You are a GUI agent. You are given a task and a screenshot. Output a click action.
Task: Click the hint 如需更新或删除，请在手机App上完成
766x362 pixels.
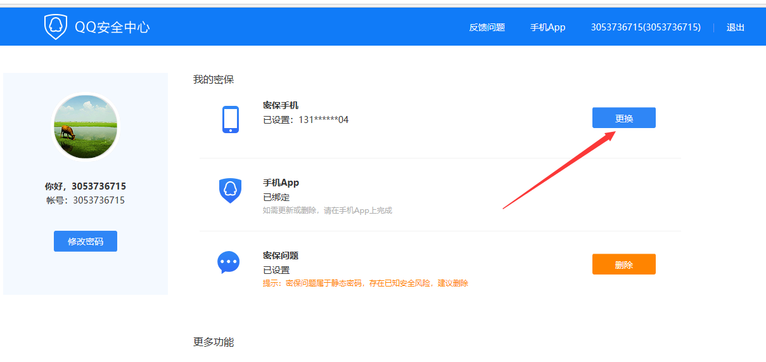328,210
